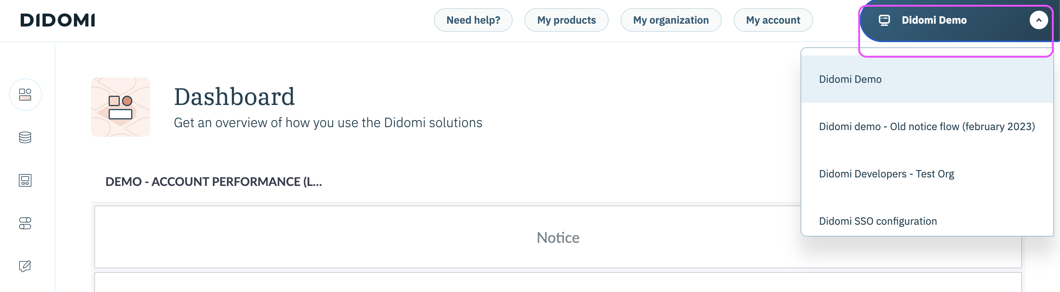Select the Data Manager database icon
This screenshot has height=292, width=1060.
(25, 137)
